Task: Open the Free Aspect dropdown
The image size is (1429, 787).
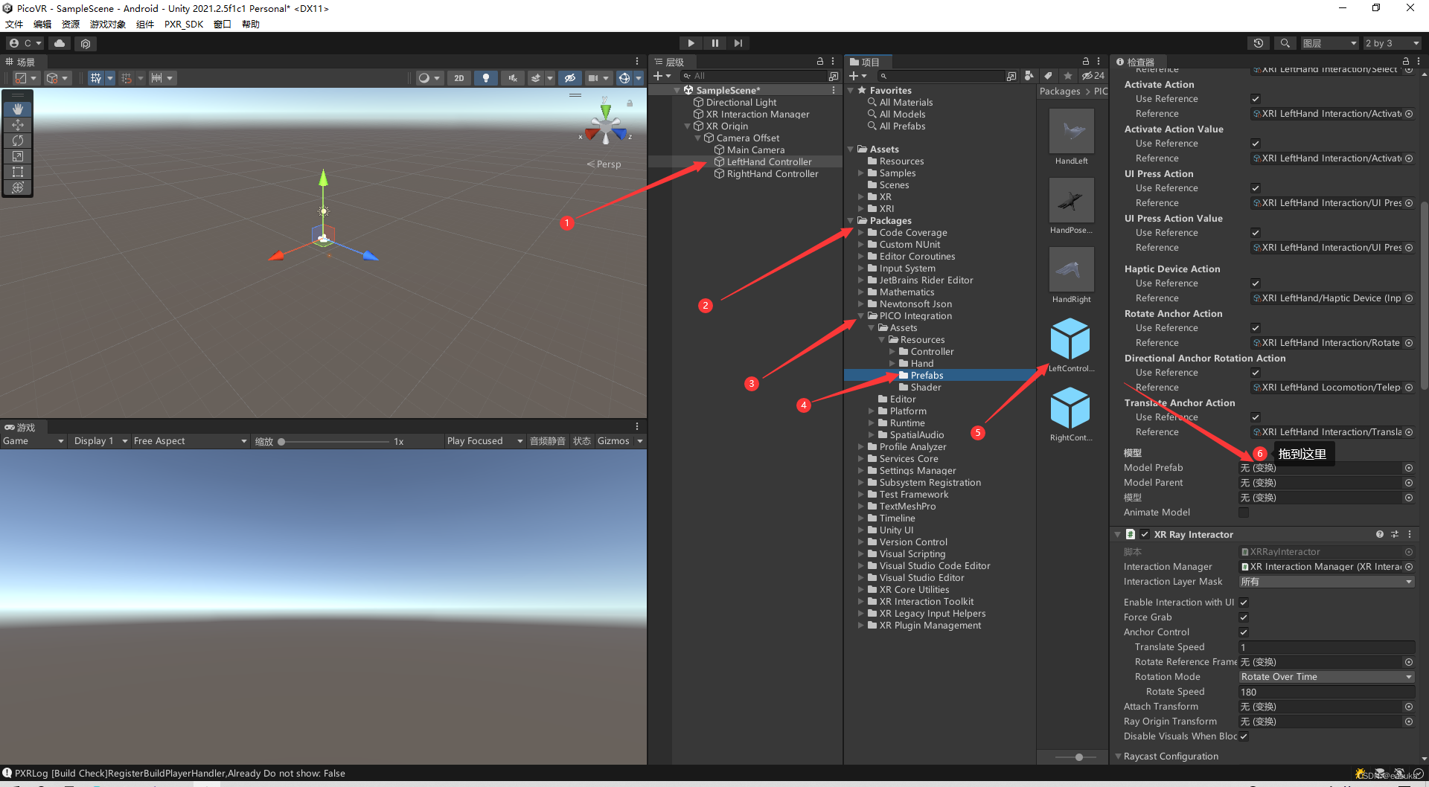Action: tap(191, 441)
